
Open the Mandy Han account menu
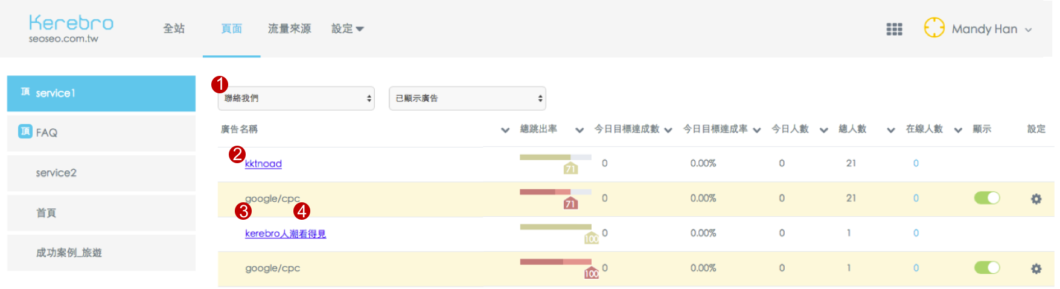991,29
